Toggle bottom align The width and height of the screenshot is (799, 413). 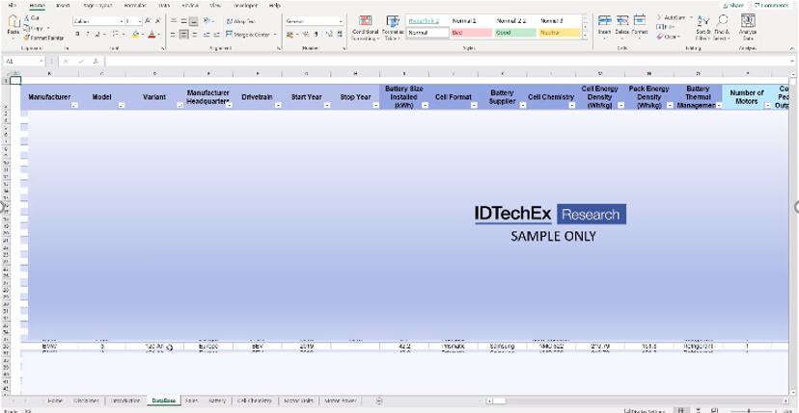point(194,21)
